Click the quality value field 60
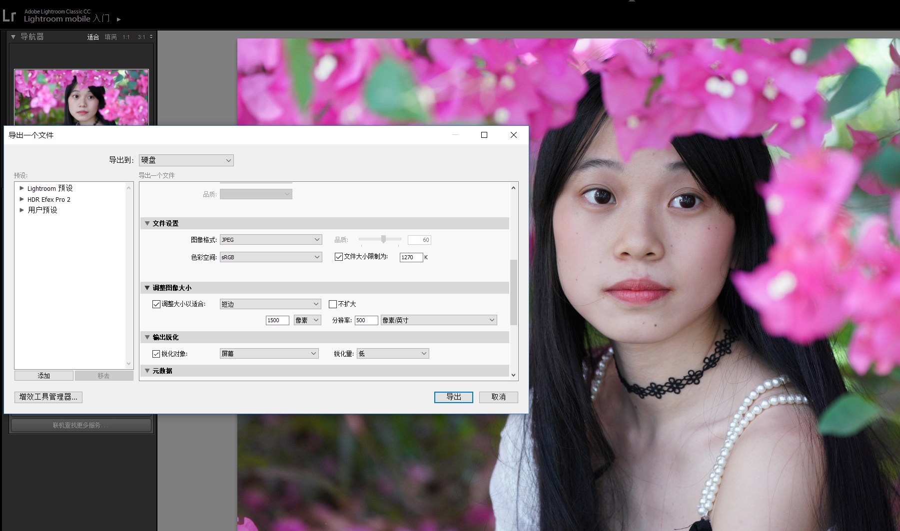The image size is (900, 531). pyautogui.click(x=419, y=240)
